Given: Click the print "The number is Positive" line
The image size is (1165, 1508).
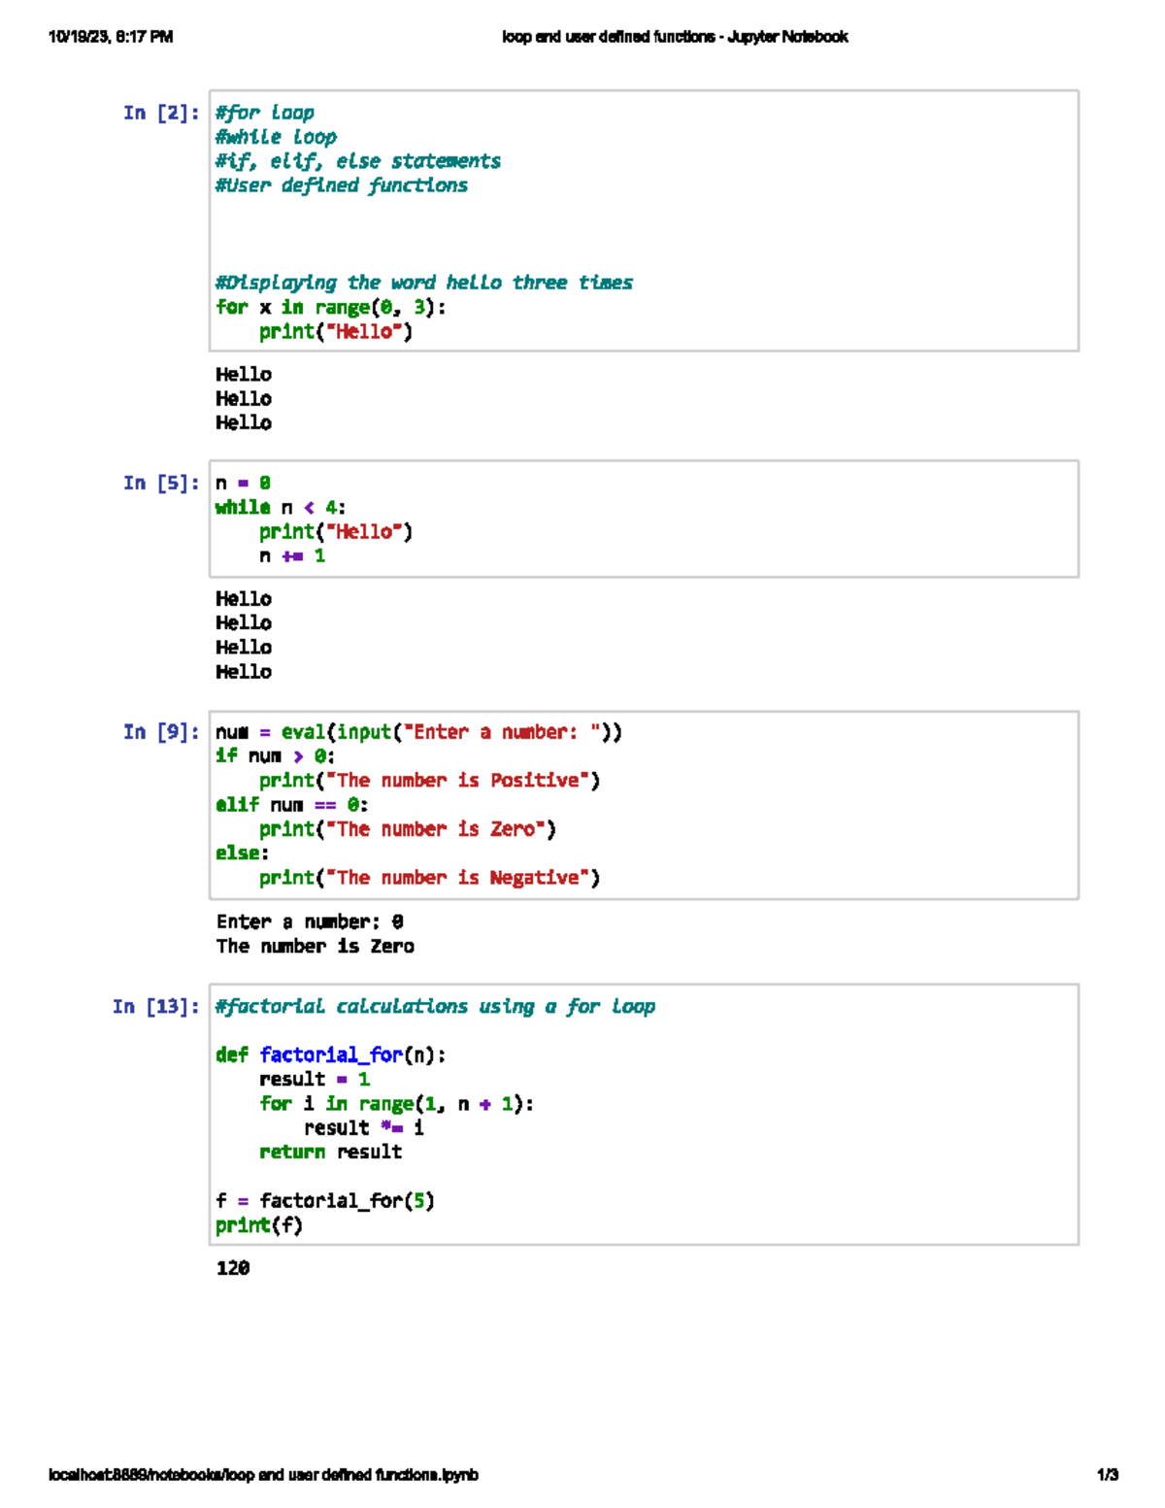Looking at the screenshot, I should (x=429, y=780).
